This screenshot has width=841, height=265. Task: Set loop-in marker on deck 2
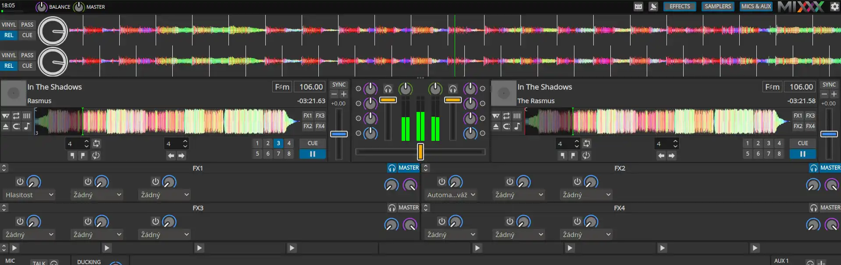pyautogui.click(x=563, y=156)
